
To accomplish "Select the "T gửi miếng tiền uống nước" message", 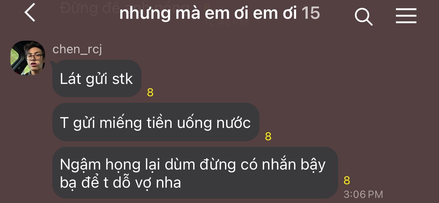I will (156, 122).
